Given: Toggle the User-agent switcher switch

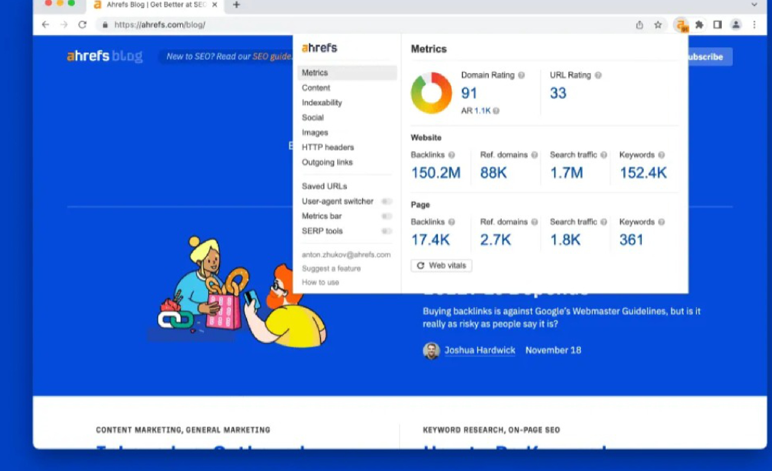Looking at the screenshot, I should (x=386, y=201).
